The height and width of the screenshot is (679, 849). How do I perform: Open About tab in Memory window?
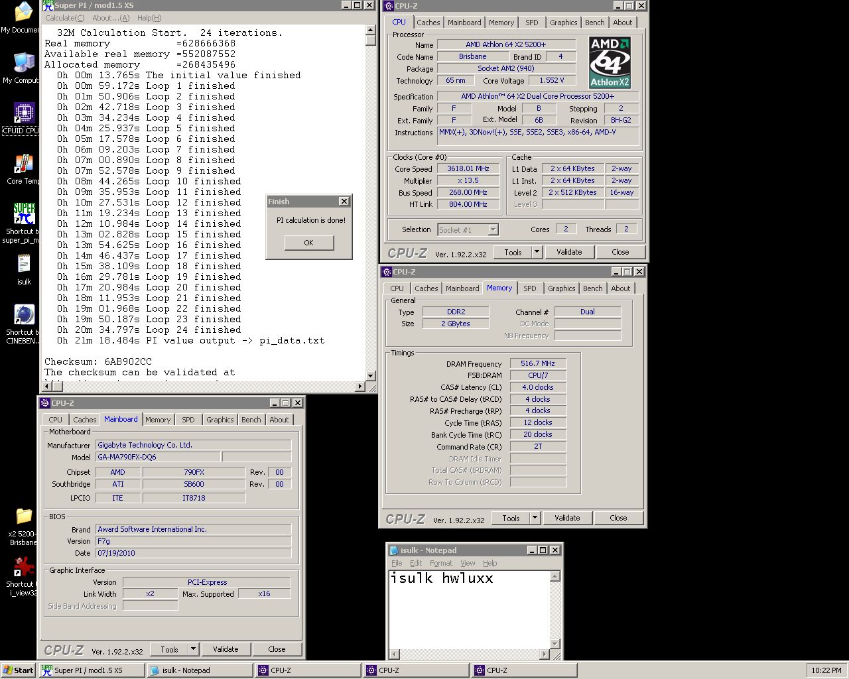[621, 288]
